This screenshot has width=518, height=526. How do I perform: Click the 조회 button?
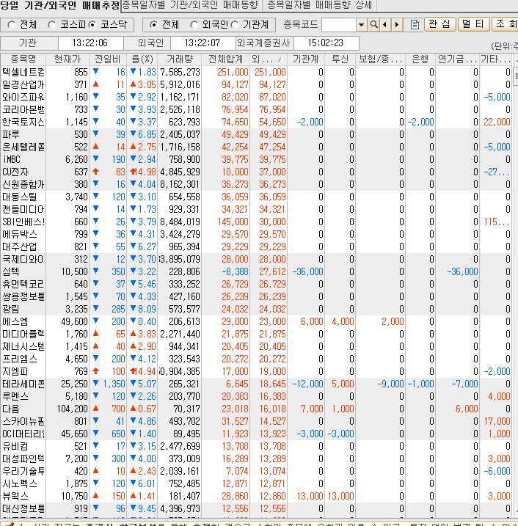(506, 24)
